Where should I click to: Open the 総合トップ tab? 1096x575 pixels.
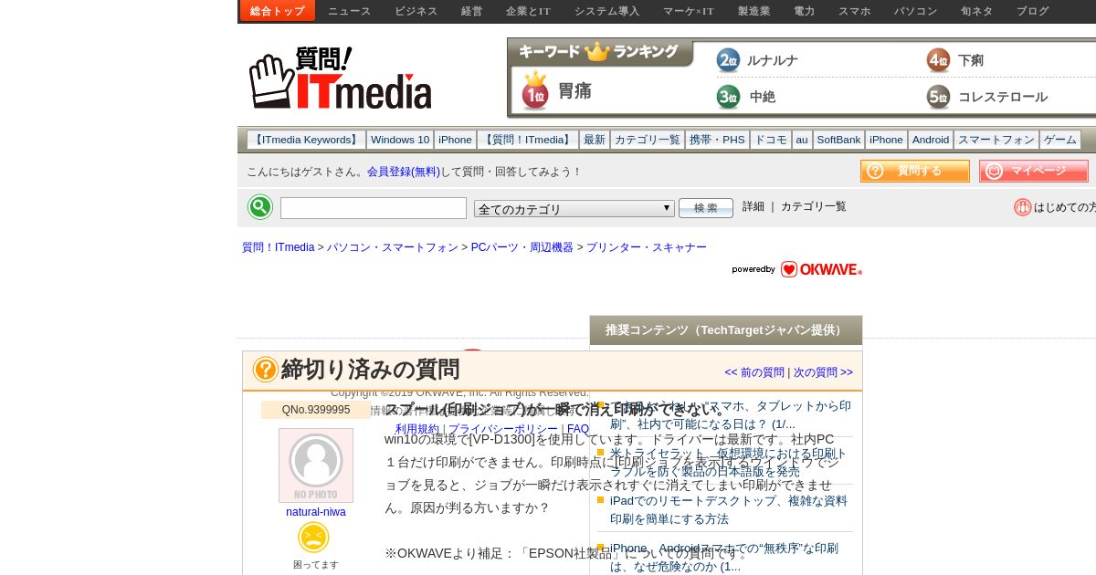pyautogui.click(x=278, y=11)
